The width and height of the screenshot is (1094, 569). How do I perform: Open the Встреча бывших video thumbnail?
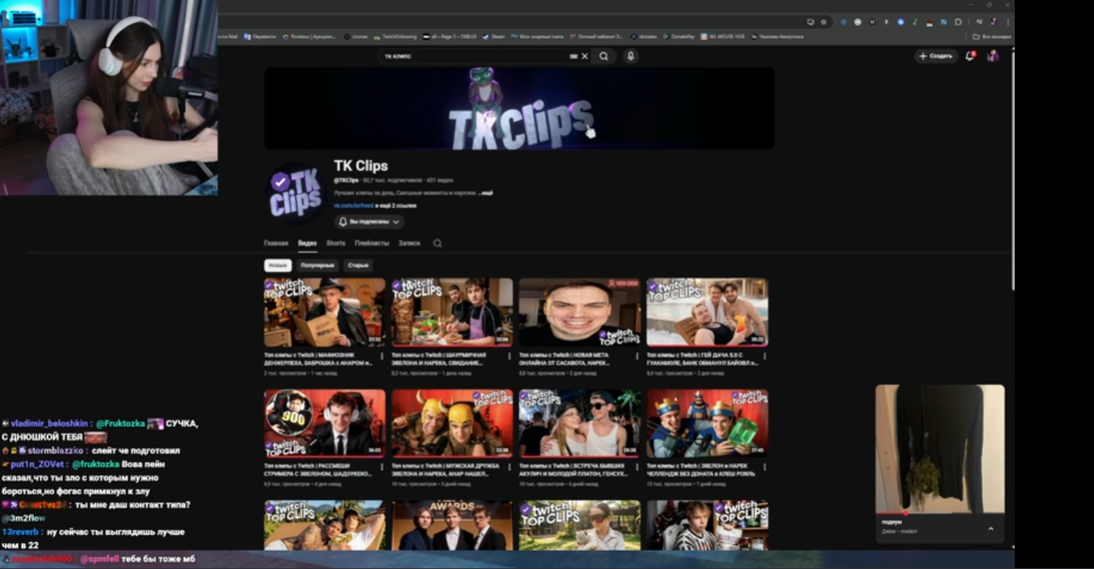[x=580, y=424]
